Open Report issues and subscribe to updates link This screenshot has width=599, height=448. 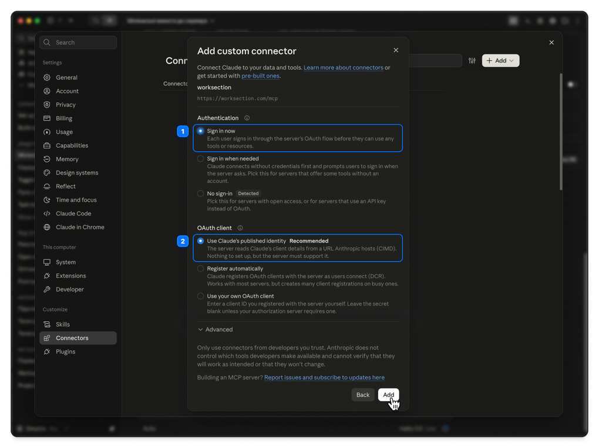coord(324,378)
